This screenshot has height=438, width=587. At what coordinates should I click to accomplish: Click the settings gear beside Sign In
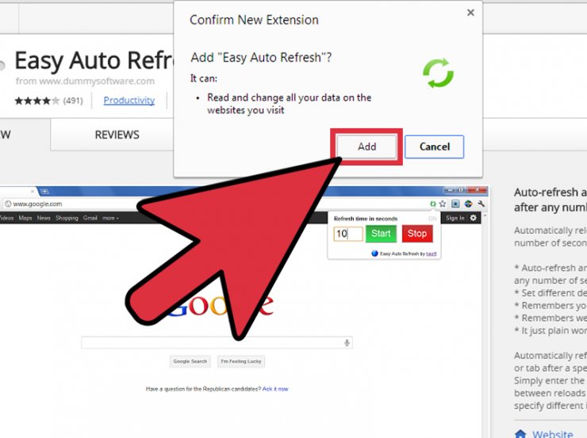(474, 218)
